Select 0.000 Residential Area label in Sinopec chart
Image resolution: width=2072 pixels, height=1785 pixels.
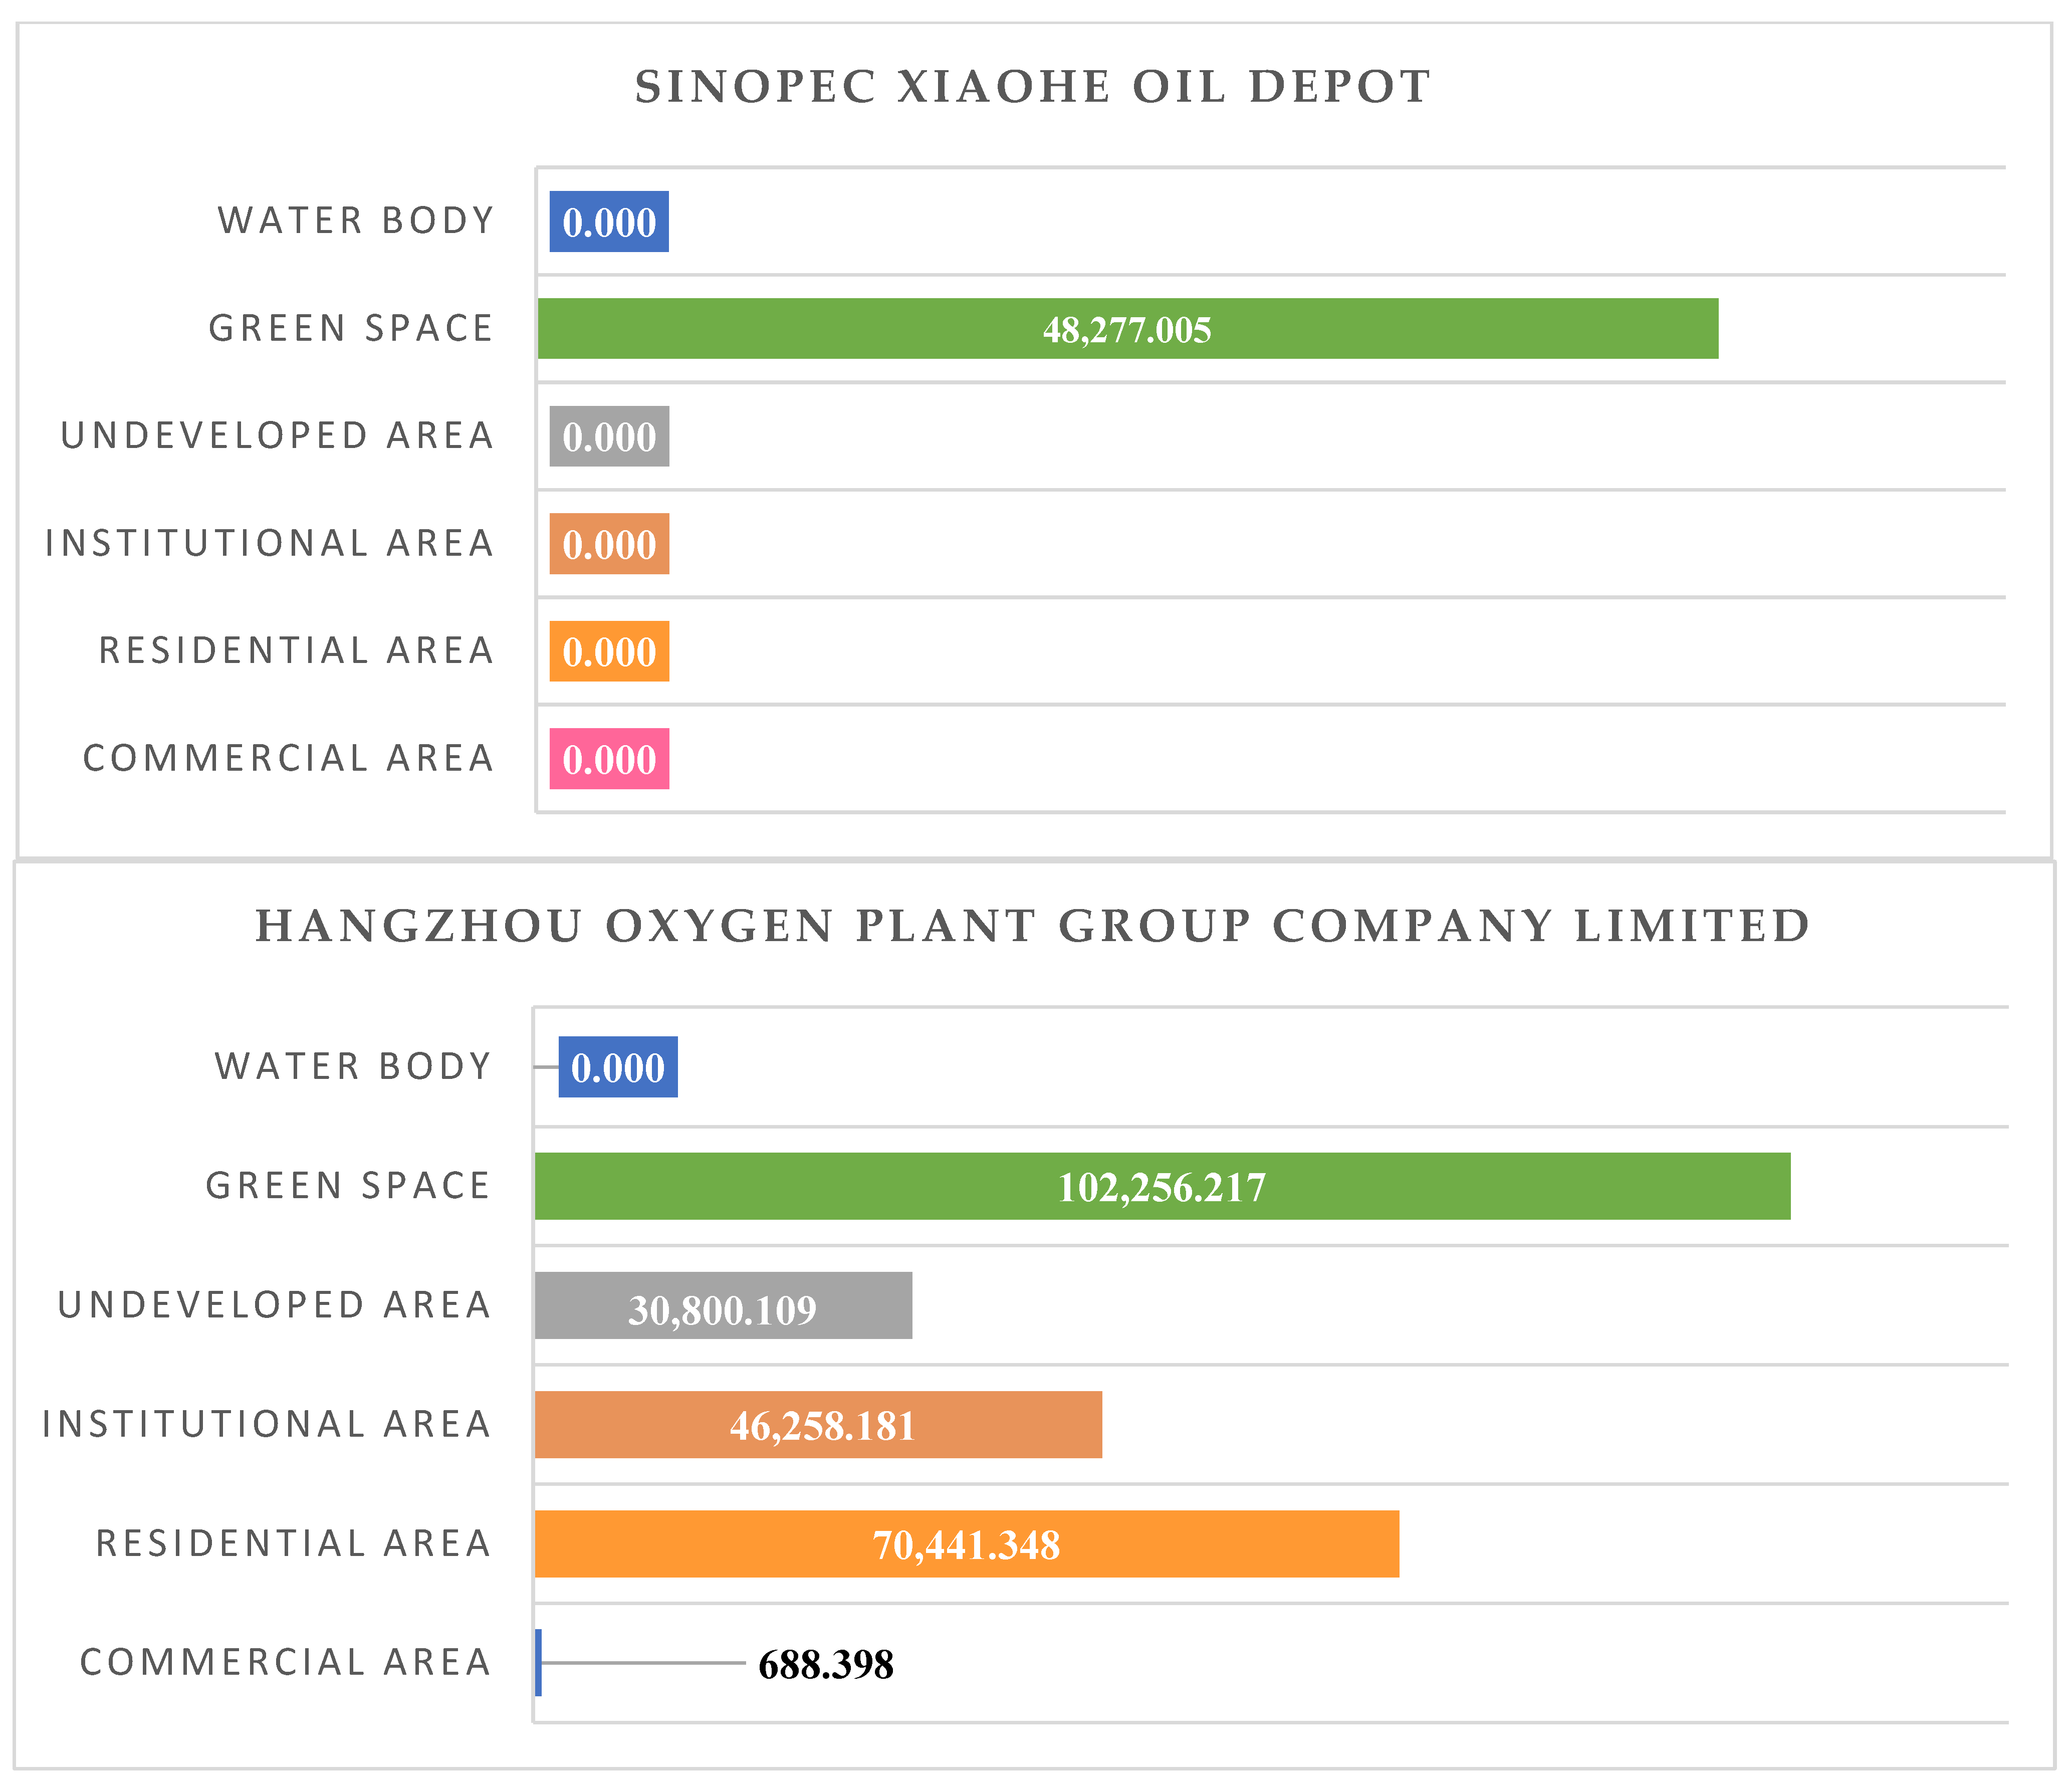click(609, 651)
